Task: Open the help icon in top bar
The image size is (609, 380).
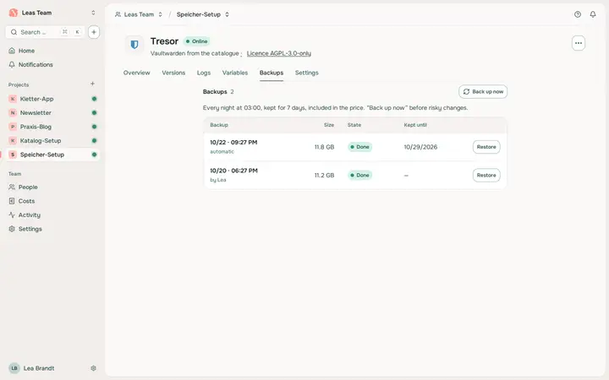Action: coord(578,14)
